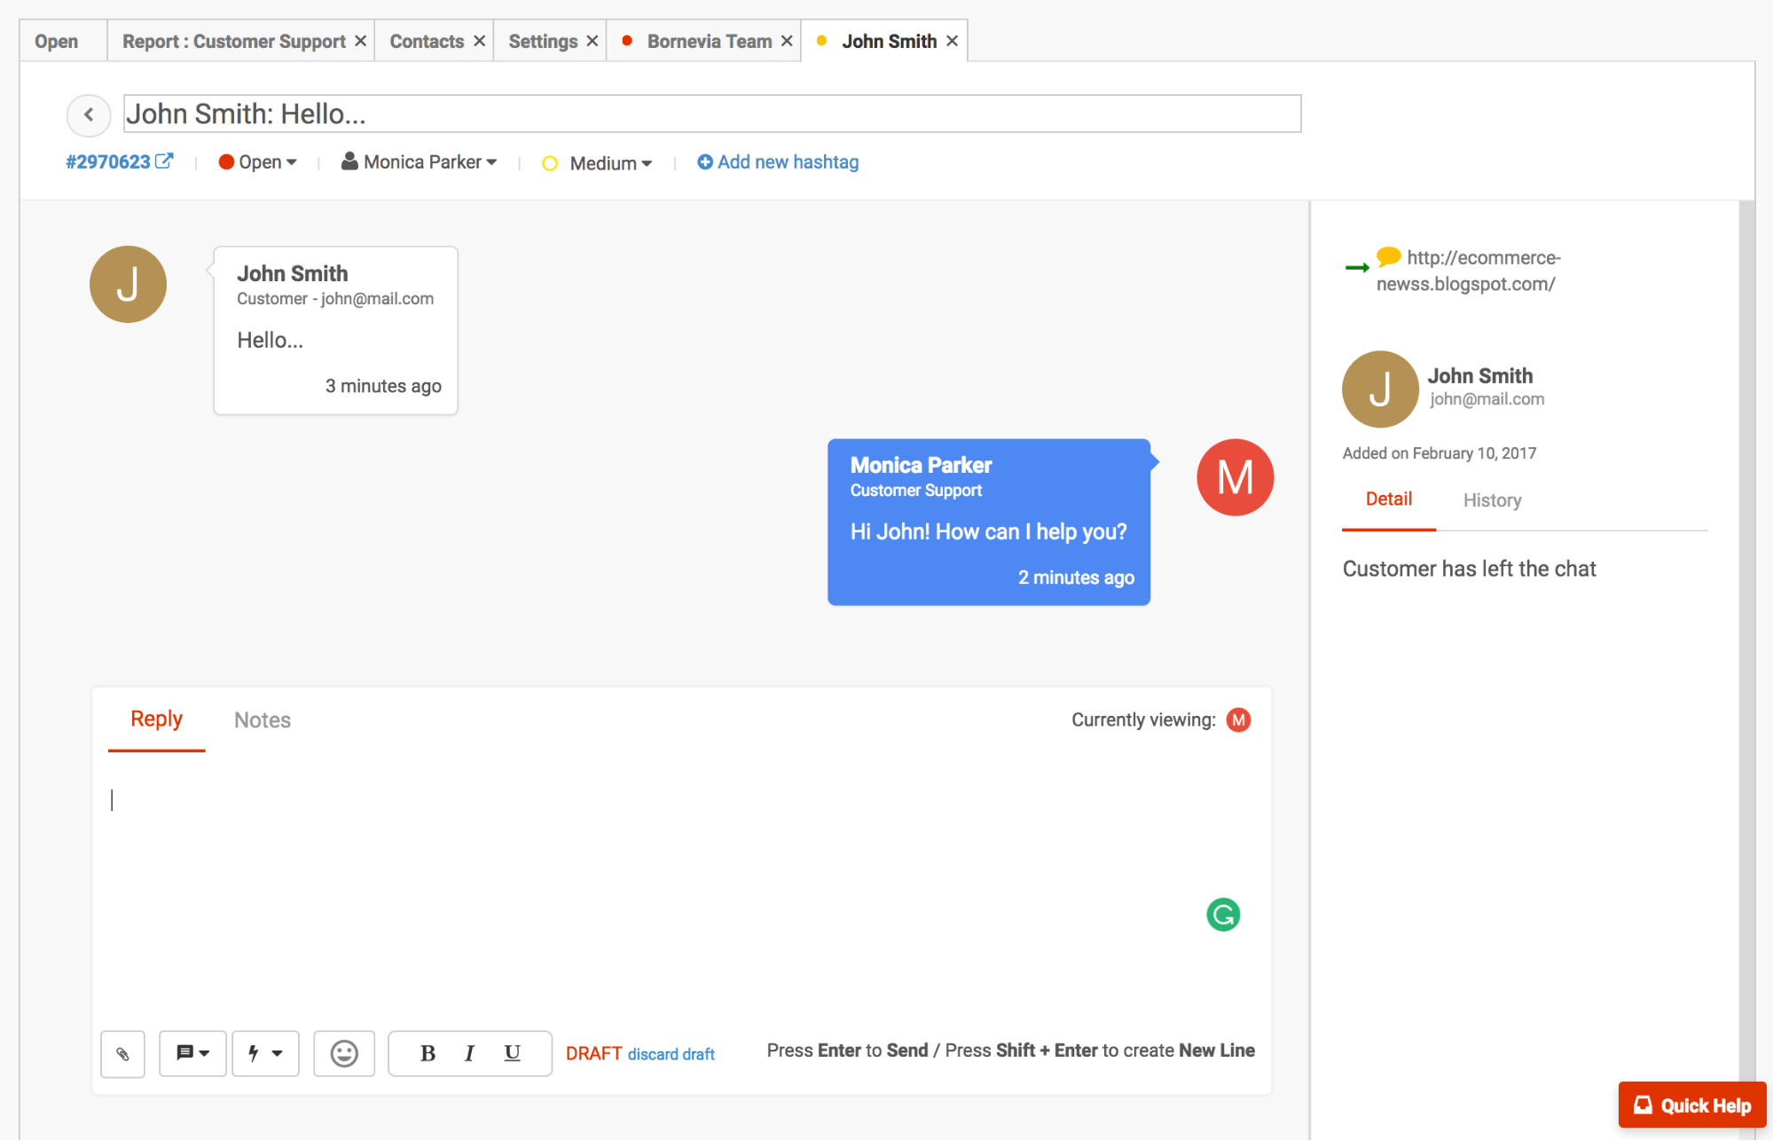
Task: Click the DRAFT label
Action: pyautogui.click(x=593, y=1053)
